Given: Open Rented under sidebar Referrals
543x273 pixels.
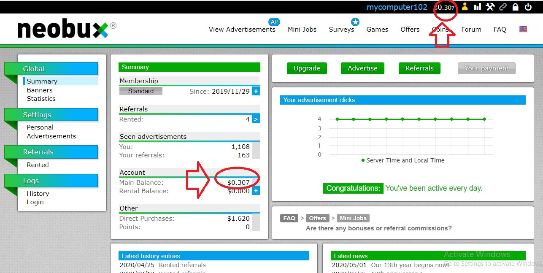Looking at the screenshot, I should click(x=38, y=165).
